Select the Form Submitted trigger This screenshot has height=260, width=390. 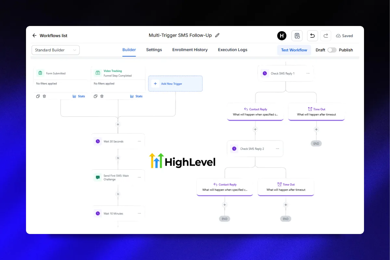tap(60, 73)
